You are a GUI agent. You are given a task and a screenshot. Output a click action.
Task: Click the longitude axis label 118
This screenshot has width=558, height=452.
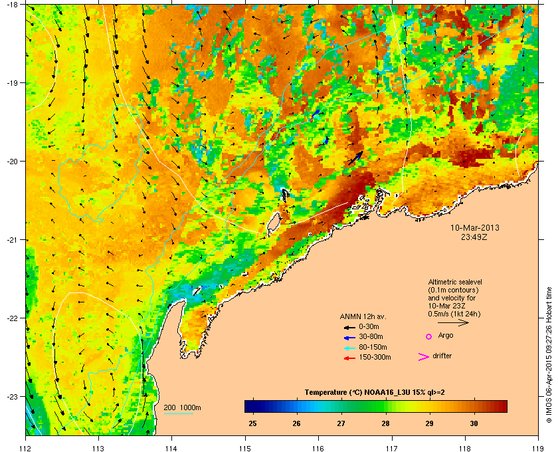465,449
